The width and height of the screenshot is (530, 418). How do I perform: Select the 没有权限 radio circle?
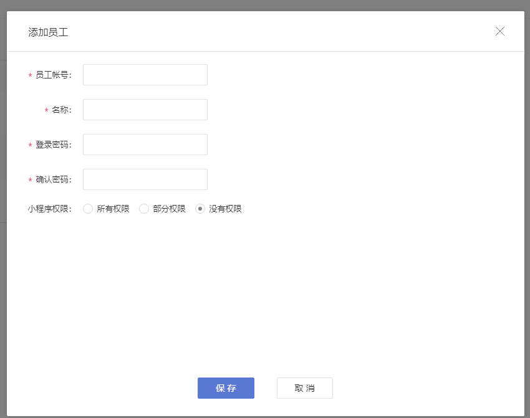point(200,209)
